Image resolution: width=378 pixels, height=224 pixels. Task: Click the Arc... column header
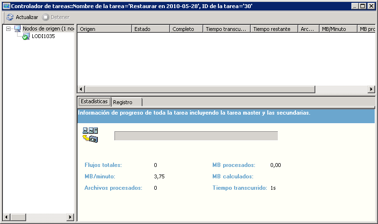click(x=309, y=29)
